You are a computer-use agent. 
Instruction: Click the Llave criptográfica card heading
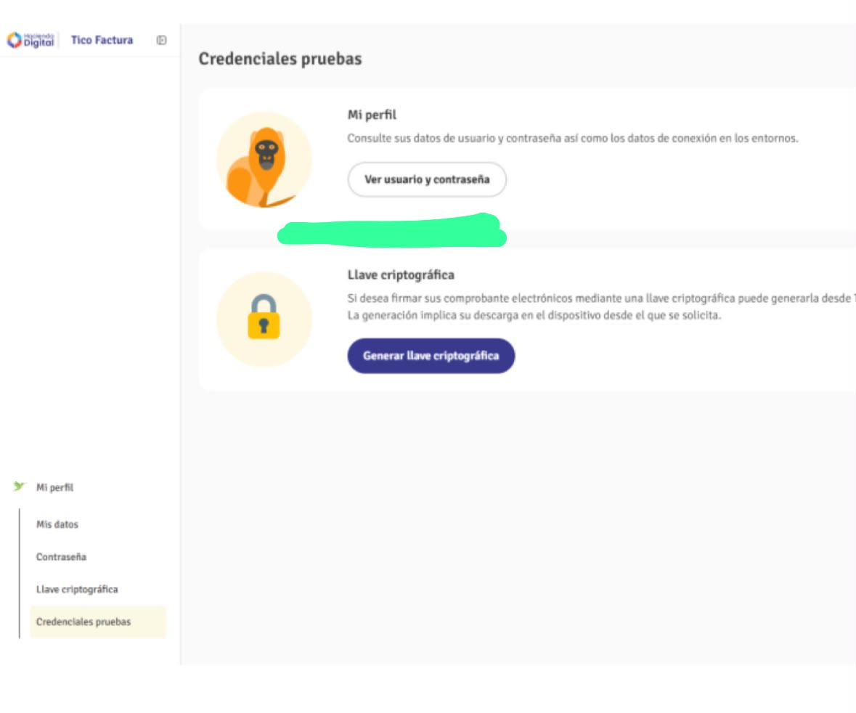[401, 274]
